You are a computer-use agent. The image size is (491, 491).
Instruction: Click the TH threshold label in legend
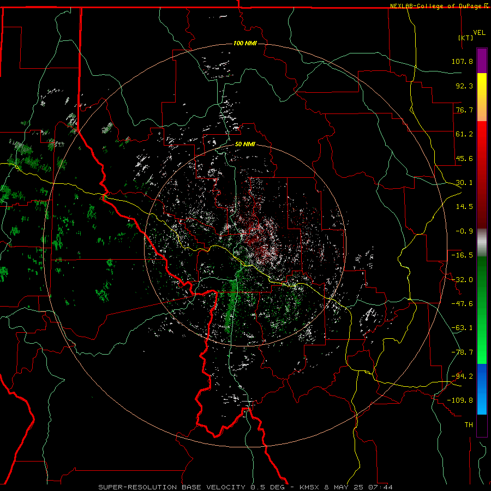(469, 425)
